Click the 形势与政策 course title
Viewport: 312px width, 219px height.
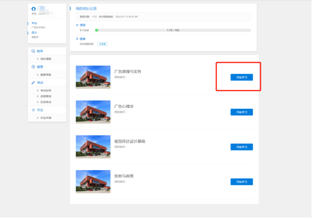124,176
